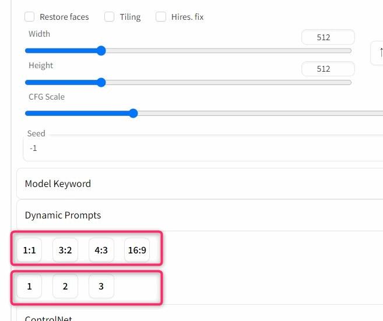Click the Seed input field
This screenshot has height=321, width=383.
203,148
